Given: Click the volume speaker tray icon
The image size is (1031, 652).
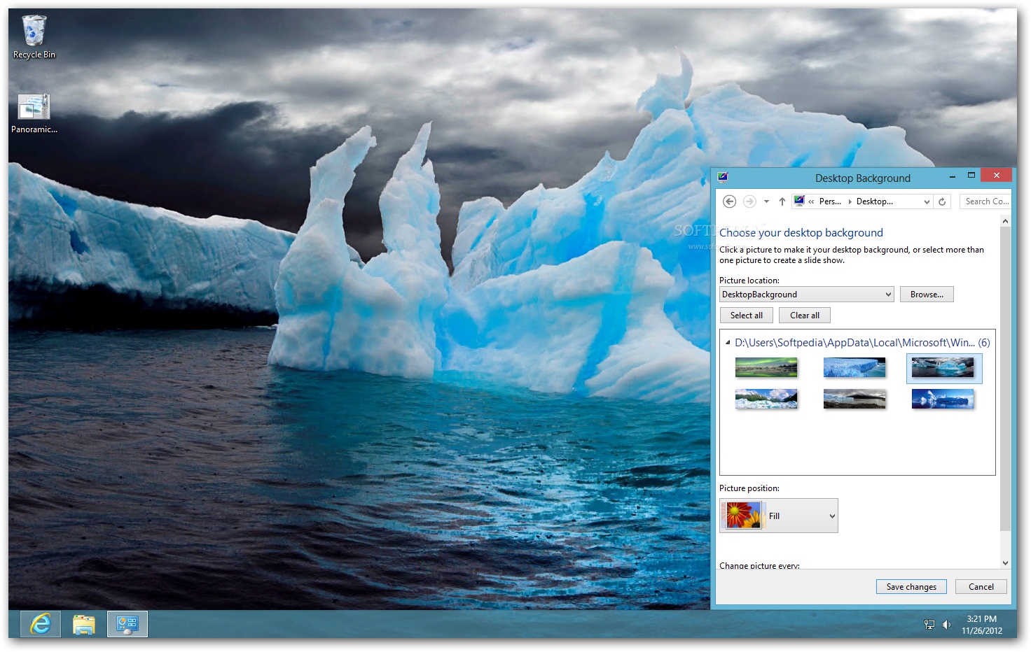Looking at the screenshot, I should (946, 624).
